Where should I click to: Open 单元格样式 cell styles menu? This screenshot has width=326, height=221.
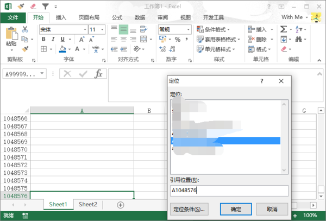(x=216, y=49)
